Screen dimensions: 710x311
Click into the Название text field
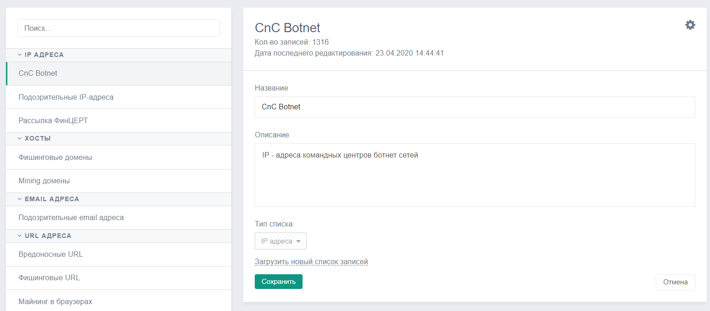point(475,107)
